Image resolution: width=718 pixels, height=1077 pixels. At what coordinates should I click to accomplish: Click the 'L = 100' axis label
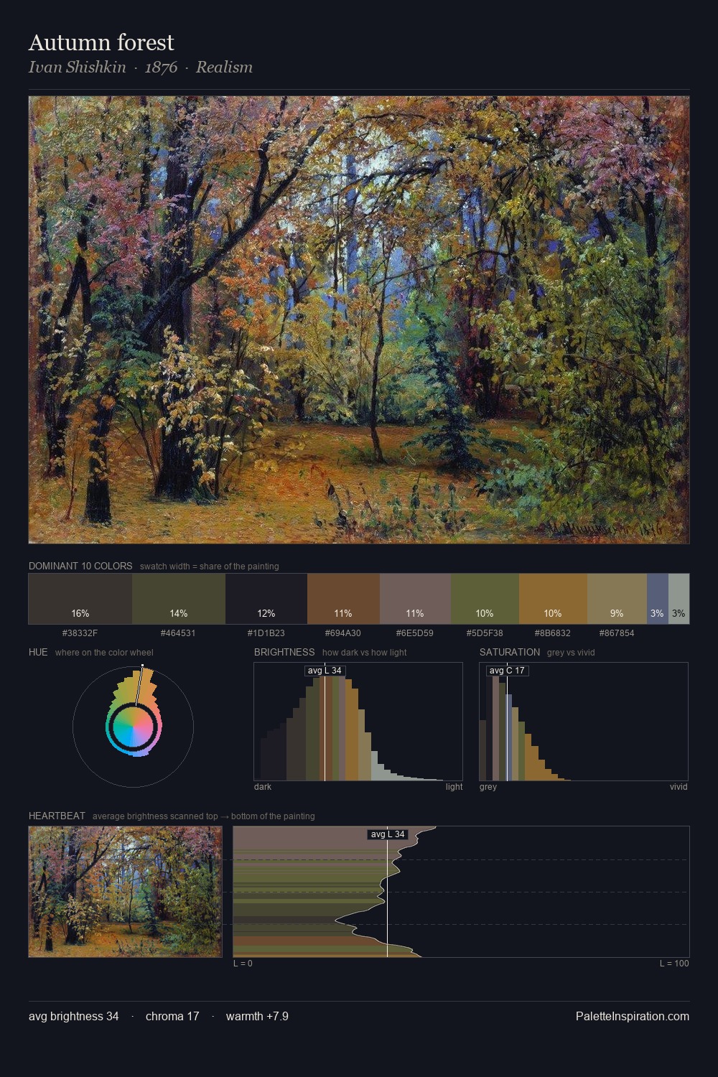point(674,964)
